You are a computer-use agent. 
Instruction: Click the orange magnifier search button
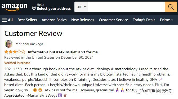tap(171, 7)
